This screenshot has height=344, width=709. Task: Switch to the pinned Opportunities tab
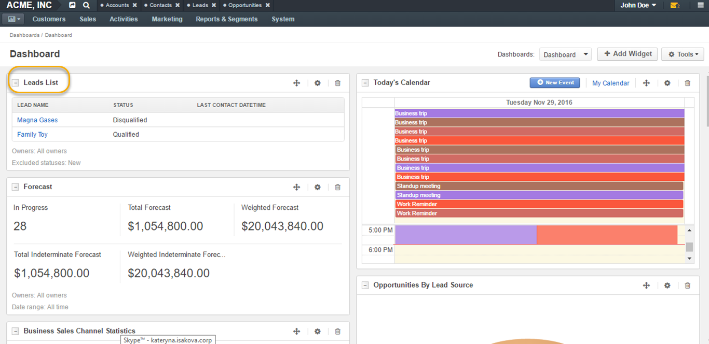[x=245, y=5]
